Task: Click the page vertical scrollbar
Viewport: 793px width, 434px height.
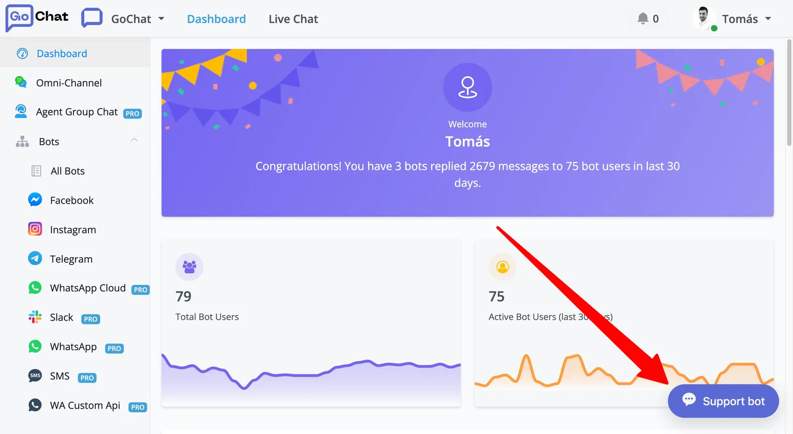Action: (789, 93)
